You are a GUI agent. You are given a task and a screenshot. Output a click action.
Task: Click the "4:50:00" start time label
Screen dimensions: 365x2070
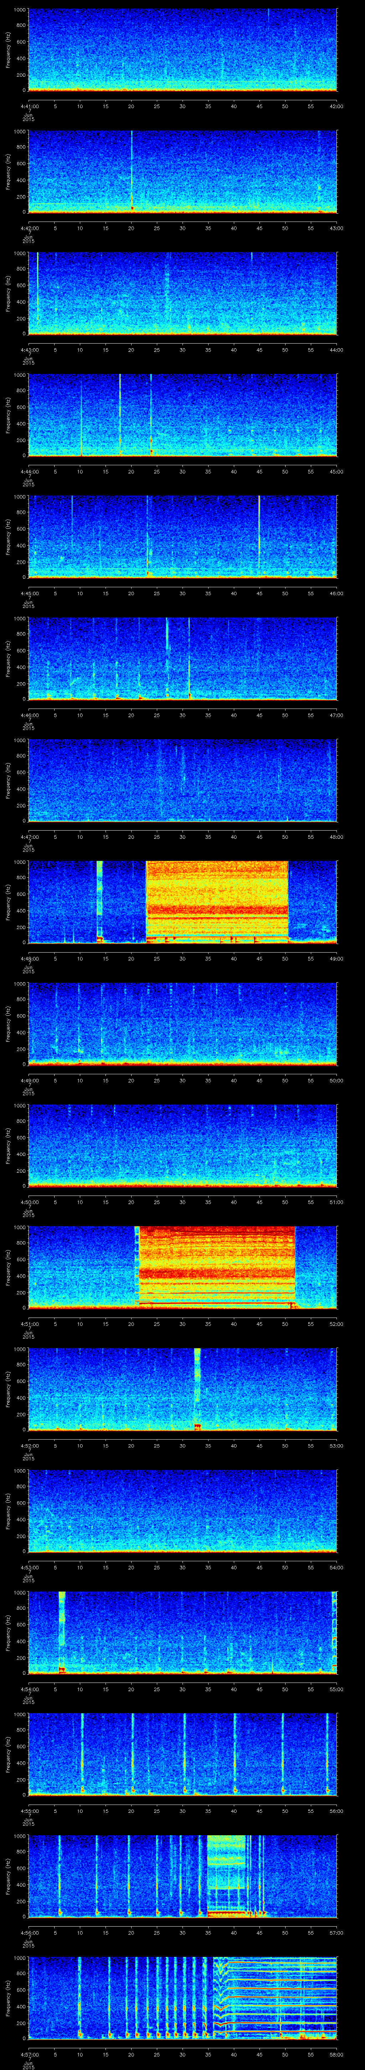tap(29, 1202)
